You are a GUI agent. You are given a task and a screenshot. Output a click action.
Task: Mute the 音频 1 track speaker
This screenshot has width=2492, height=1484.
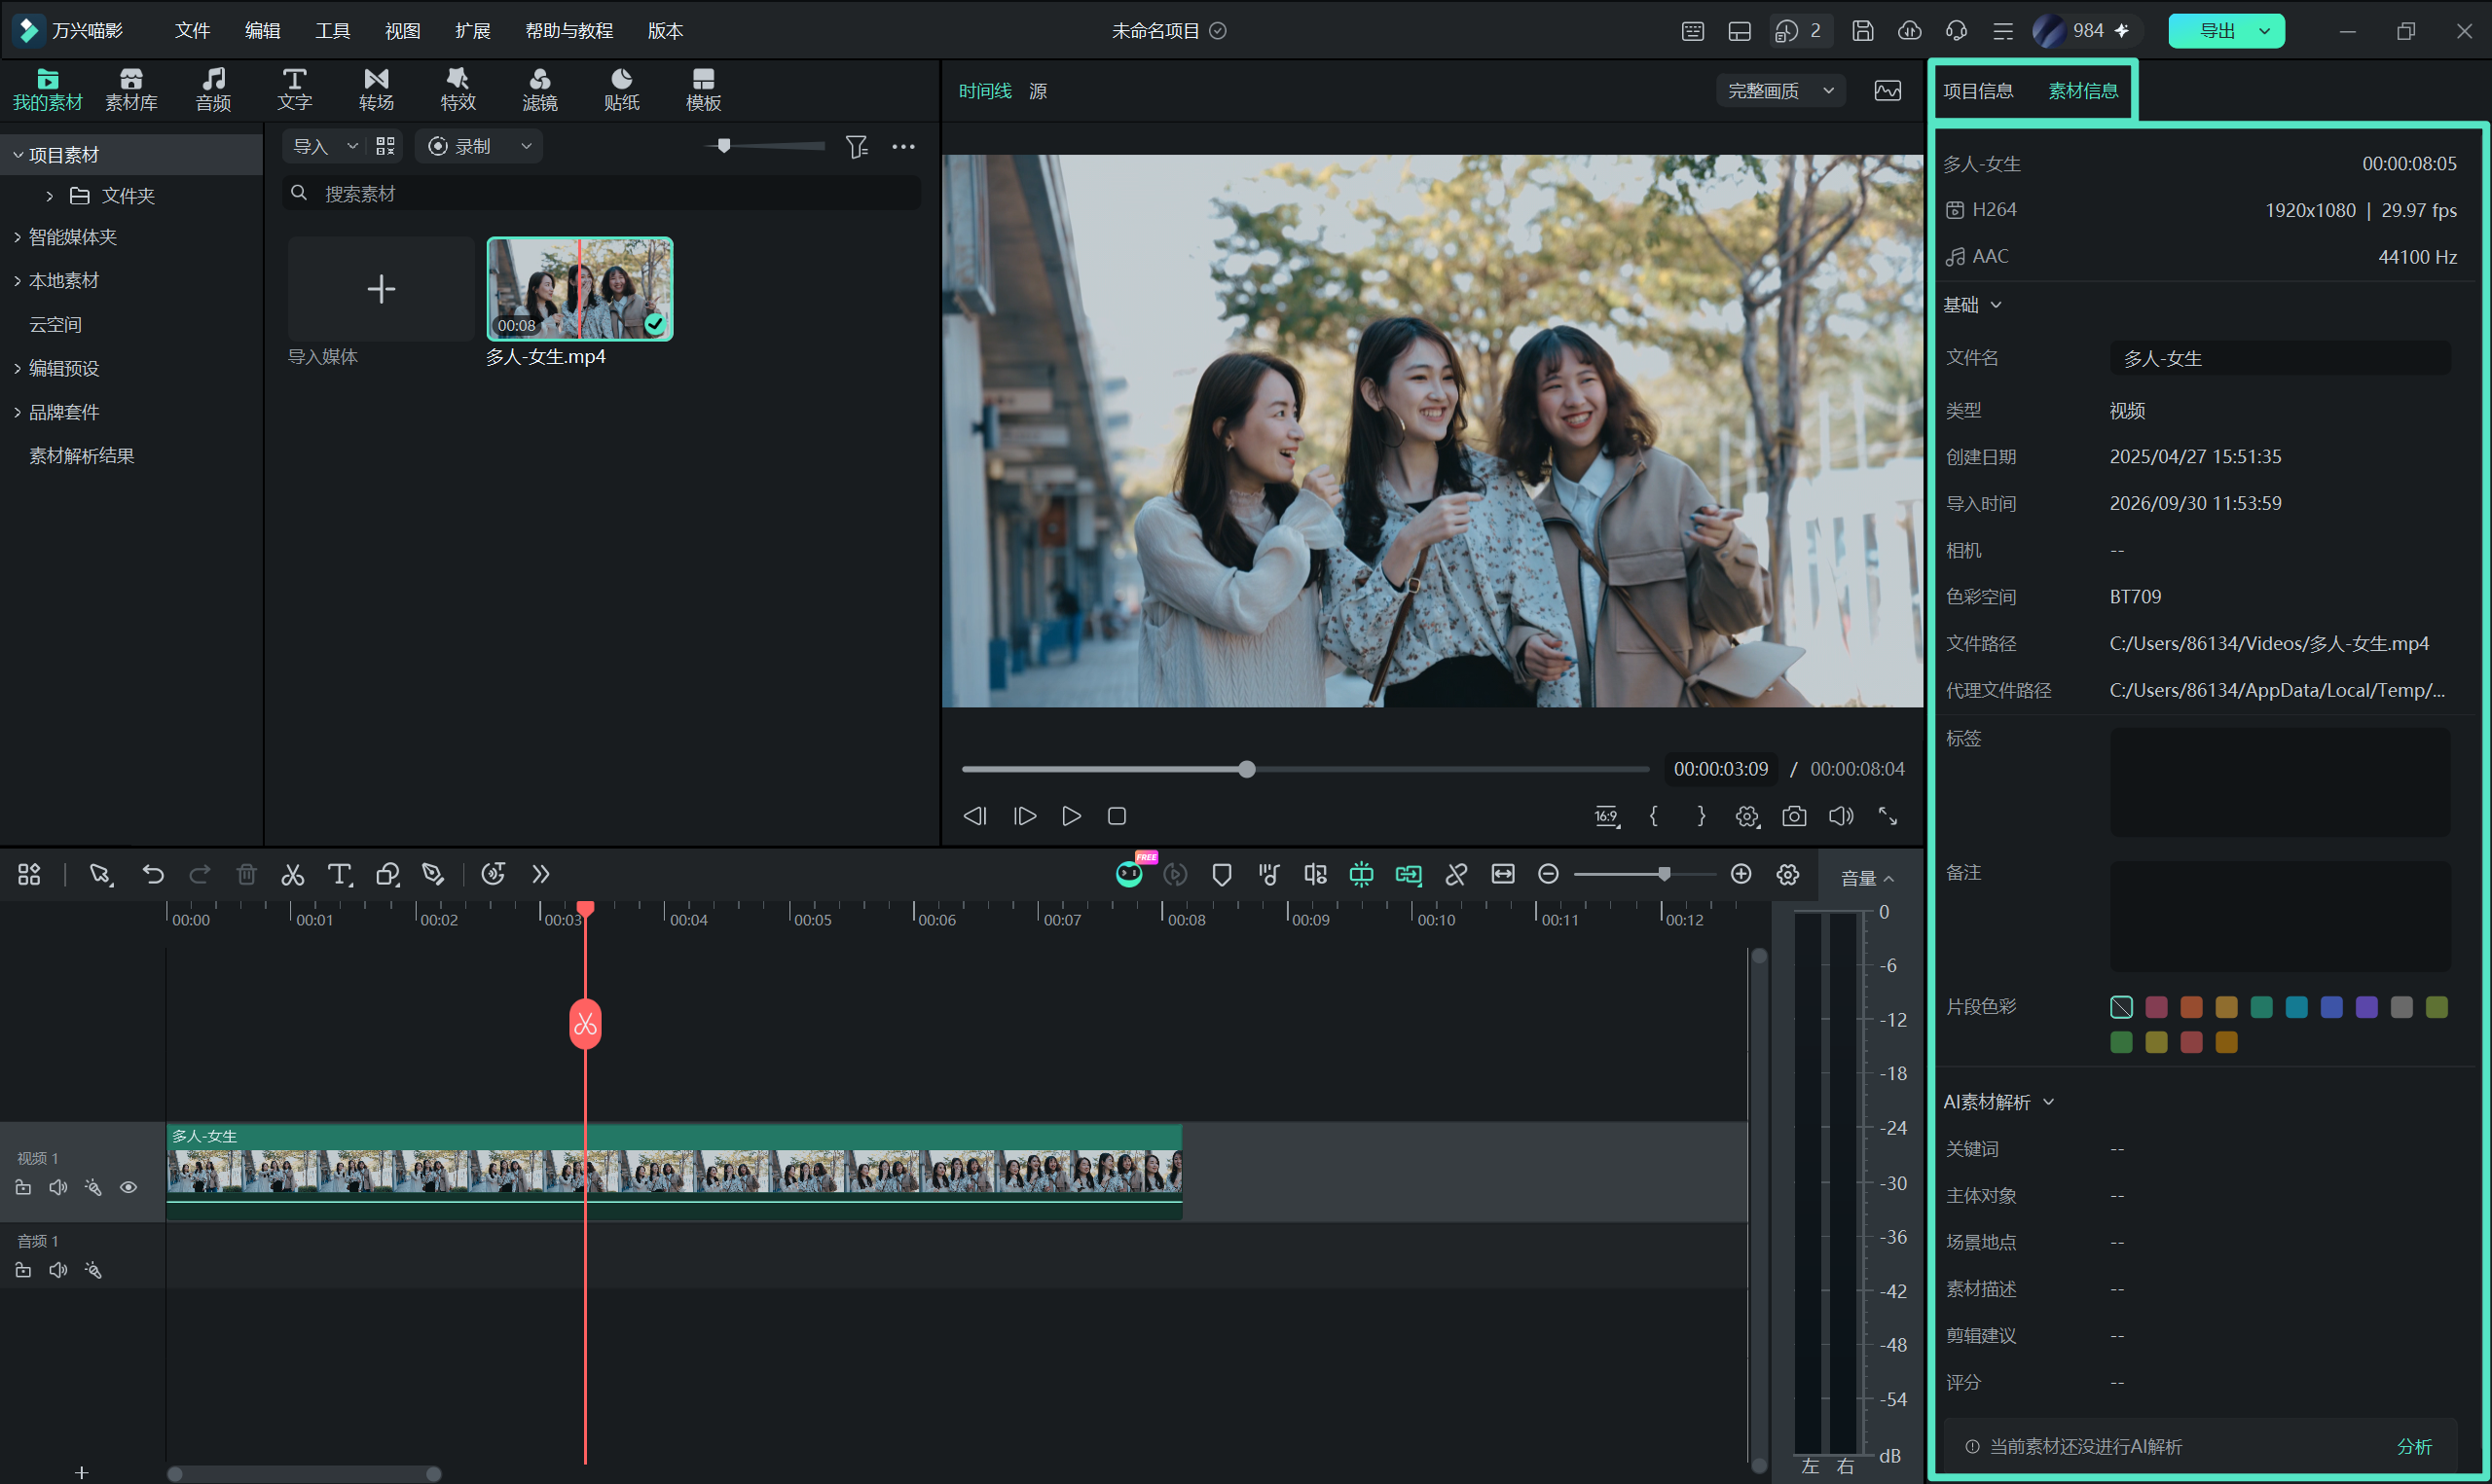tap(59, 1271)
